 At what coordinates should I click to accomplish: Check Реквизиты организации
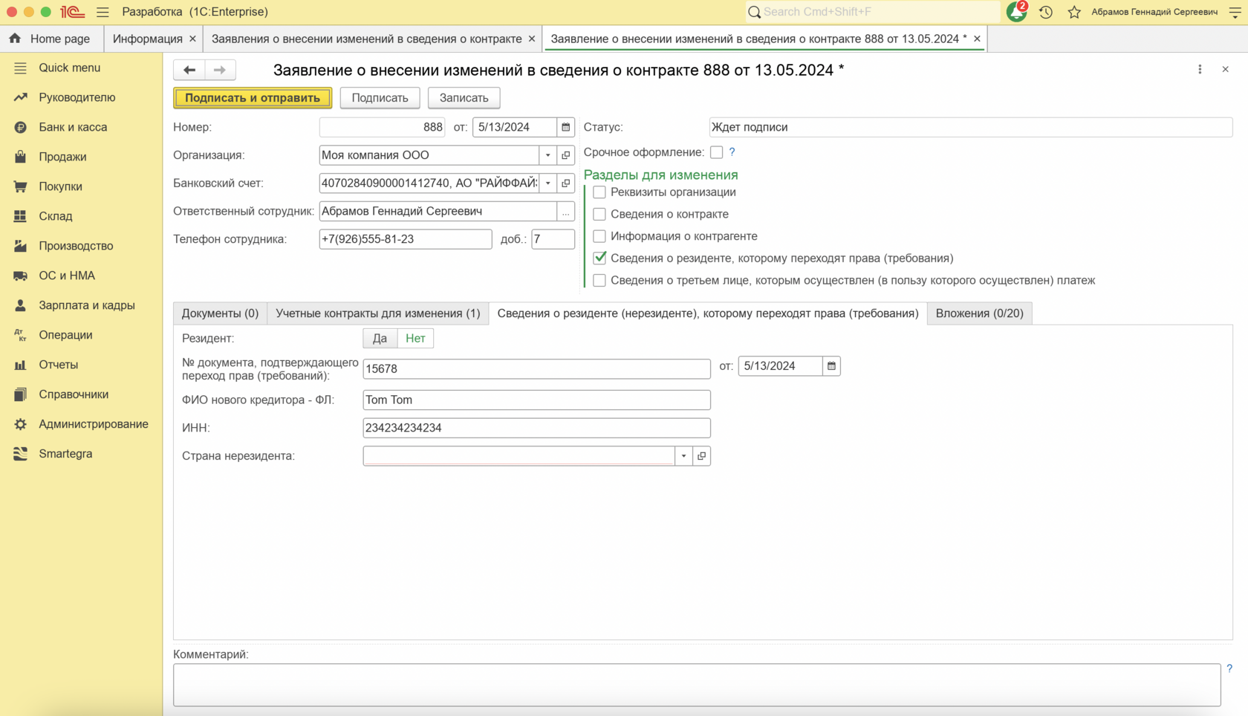pyautogui.click(x=599, y=192)
